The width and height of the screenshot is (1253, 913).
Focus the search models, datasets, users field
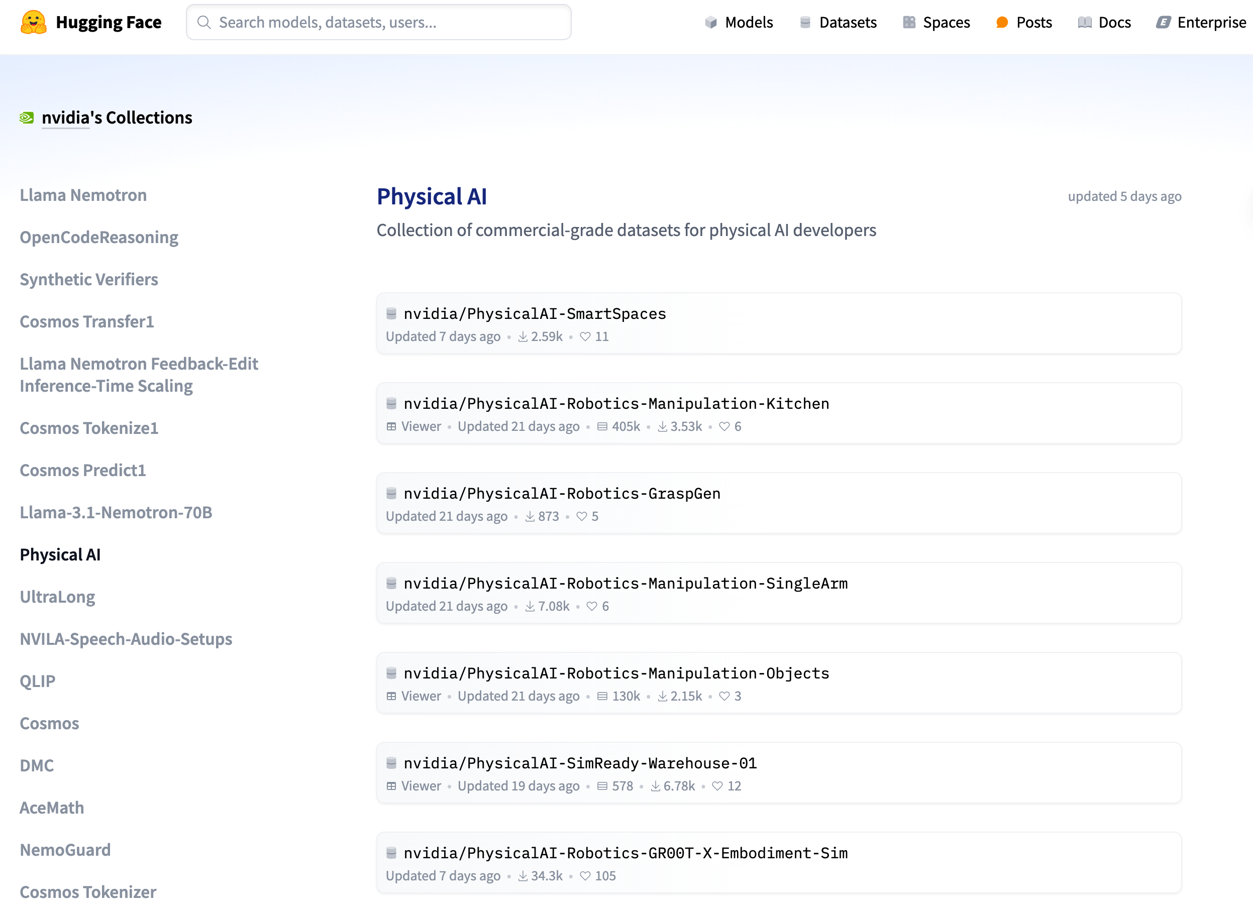pyautogui.click(x=378, y=22)
